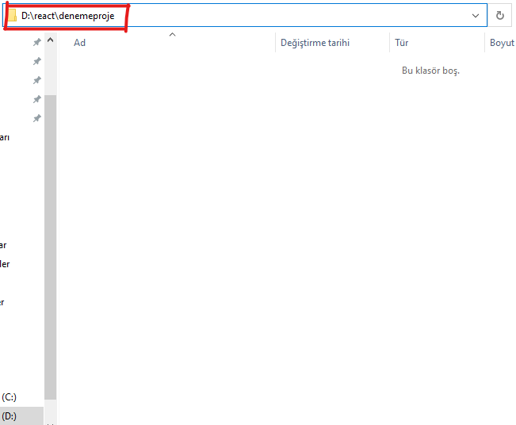This screenshot has width=516, height=425.
Task: Sort by Değiştirme tarihi column header
Action: pyautogui.click(x=315, y=43)
